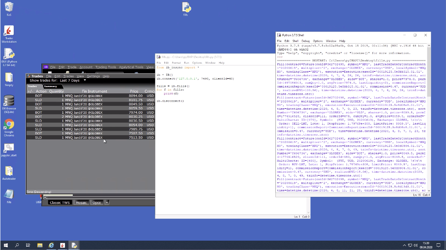Expand the 'Last 7 Days' trades dropdown
Screen dimensions: 446x250
click(85, 80)
